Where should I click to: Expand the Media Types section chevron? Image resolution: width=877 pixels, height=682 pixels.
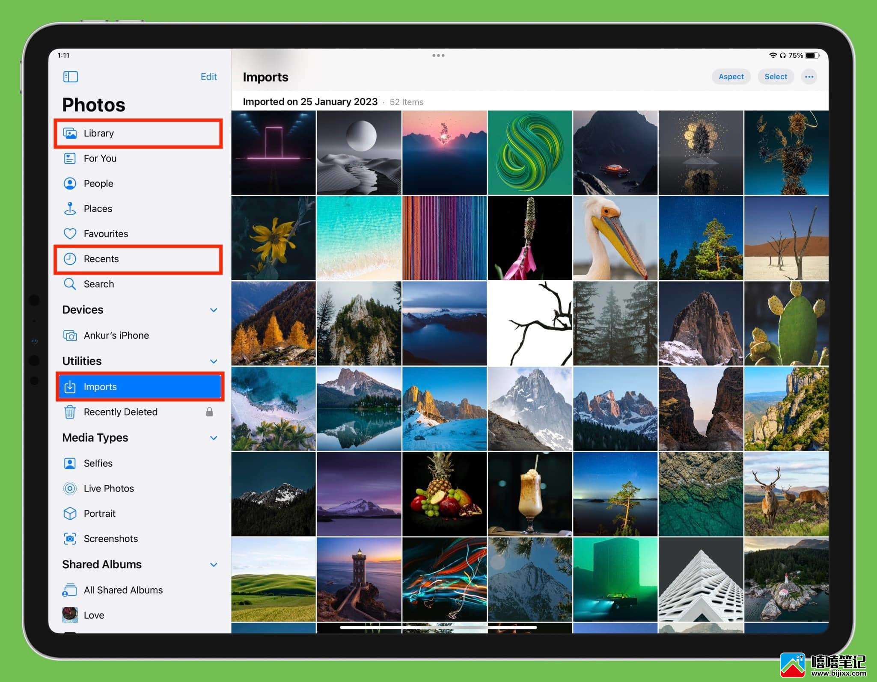tap(212, 437)
